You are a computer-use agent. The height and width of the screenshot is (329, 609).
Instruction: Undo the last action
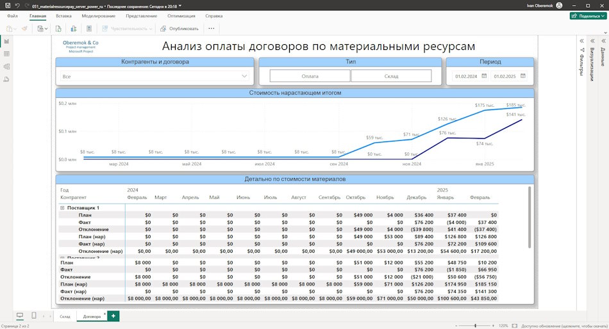point(17,6)
